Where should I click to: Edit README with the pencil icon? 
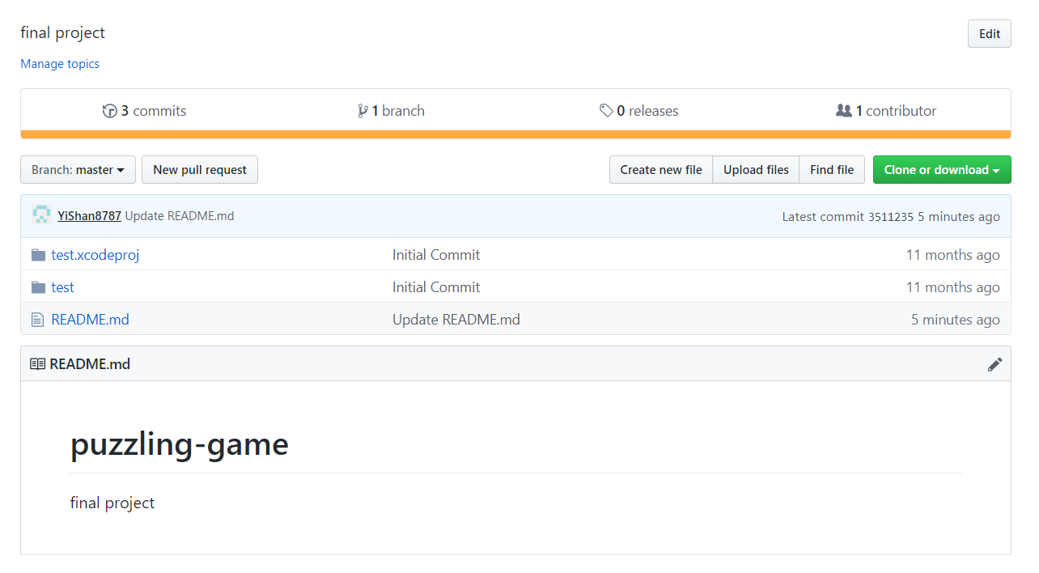click(994, 364)
